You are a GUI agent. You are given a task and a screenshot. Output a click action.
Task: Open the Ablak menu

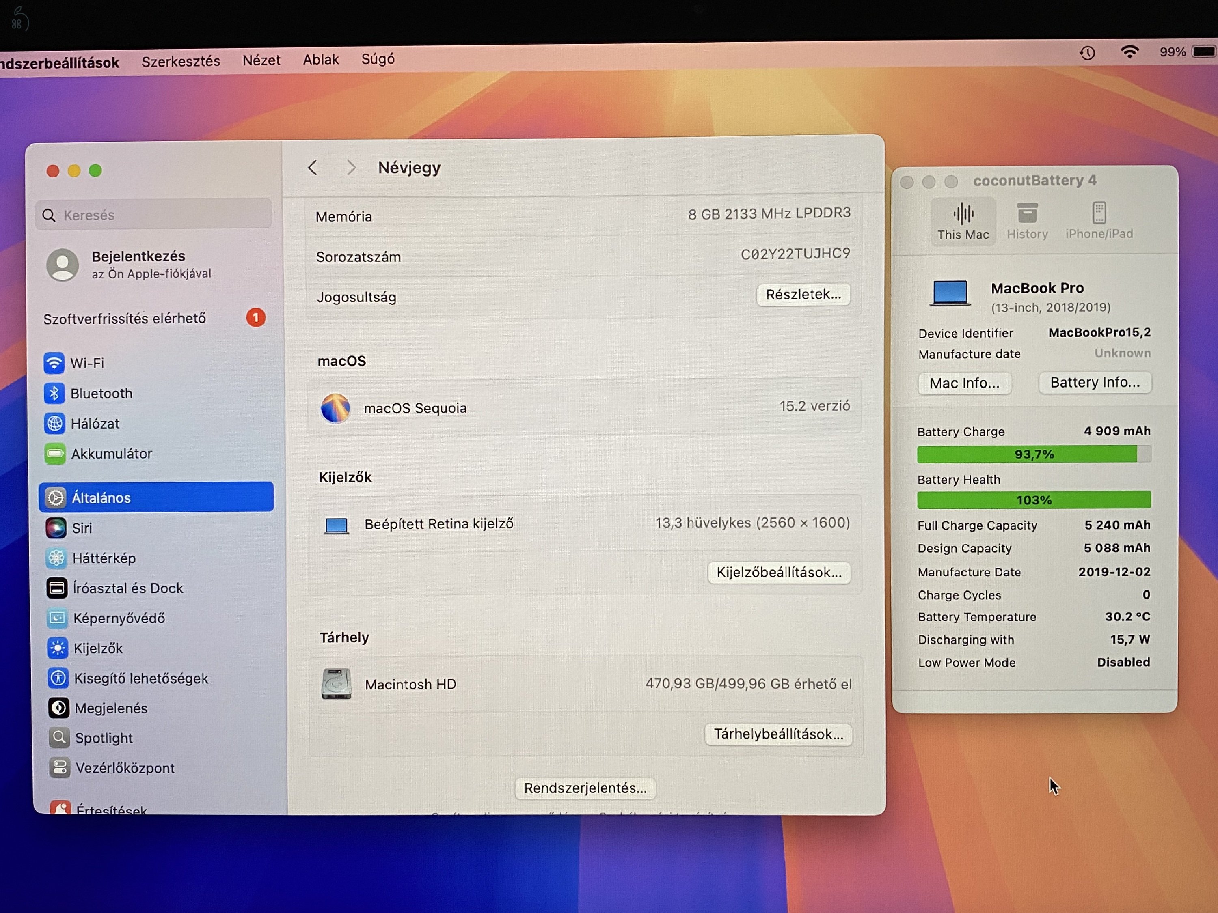coord(321,59)
